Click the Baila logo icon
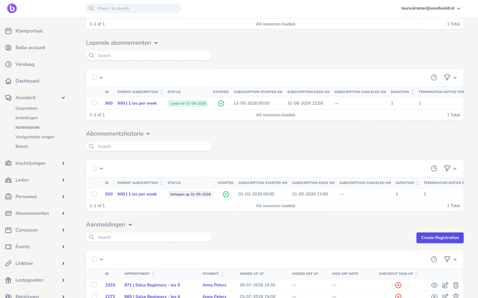This screenshot has height=298, width=478. [12, 8]
